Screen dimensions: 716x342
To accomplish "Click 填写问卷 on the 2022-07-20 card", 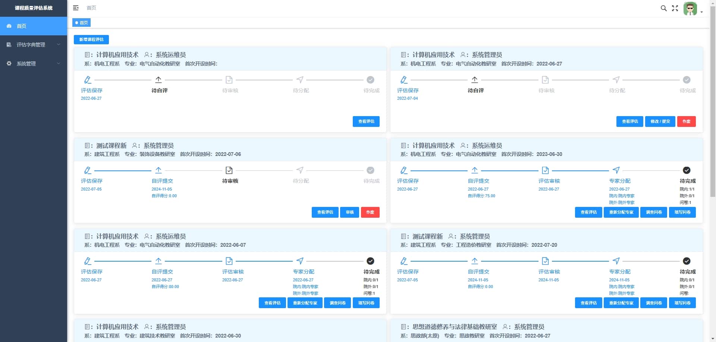I will pyautogui.click(x=682, y=303).
